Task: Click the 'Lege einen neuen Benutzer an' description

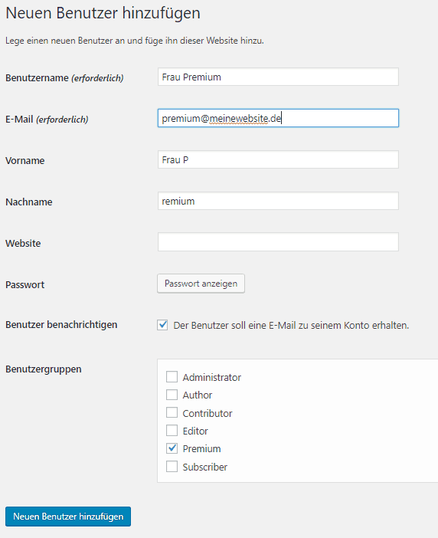Action: (x=135, y=41)
